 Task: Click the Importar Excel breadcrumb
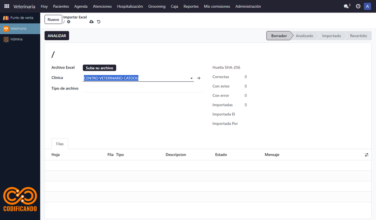pyautogui.click(x=75, y=17)
